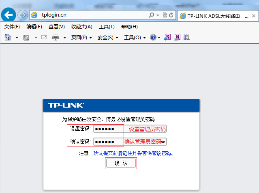Click the RSS feeds icon
The height and width of the screenshot is (193, 259).
pyautogui.click(x=26, y=38)
